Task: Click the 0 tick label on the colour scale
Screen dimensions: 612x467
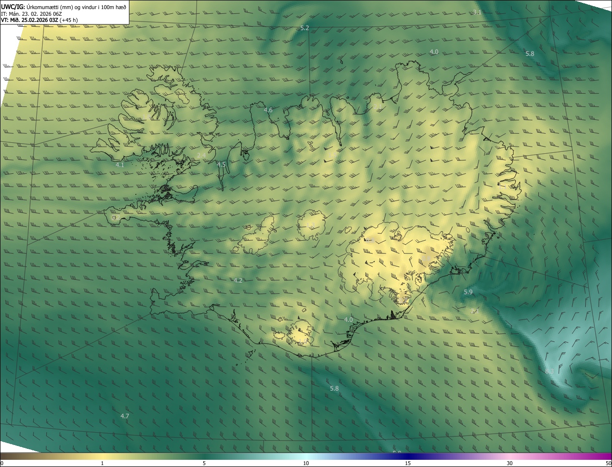Action: (1, 464)
